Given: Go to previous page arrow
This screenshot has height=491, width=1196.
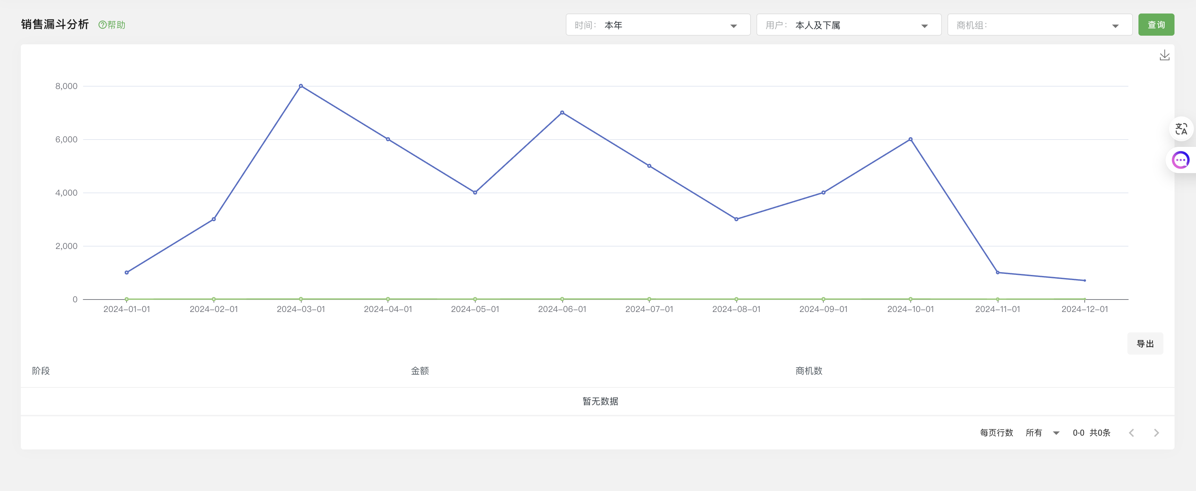Looking at the screenshot, I should click(1132, 432).
